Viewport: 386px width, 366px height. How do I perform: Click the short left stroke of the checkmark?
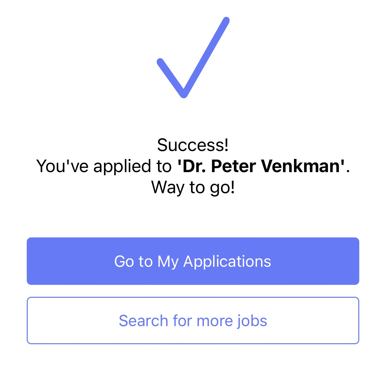click(172, 77)
